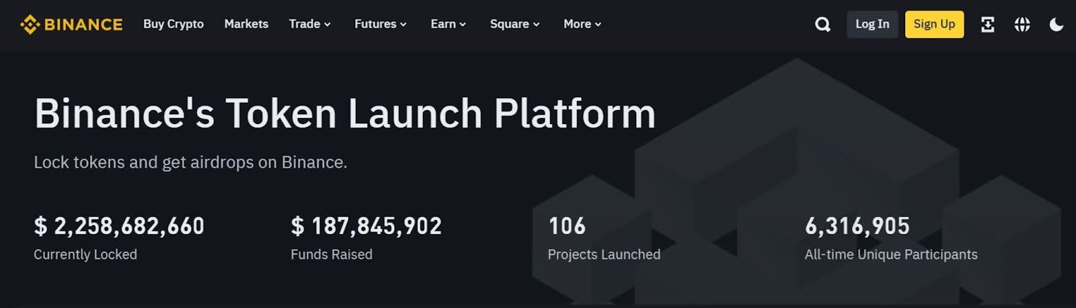Screen dimensions: 1076x308
Task: Click the Log In button
Action: click(x=872, y=24)
